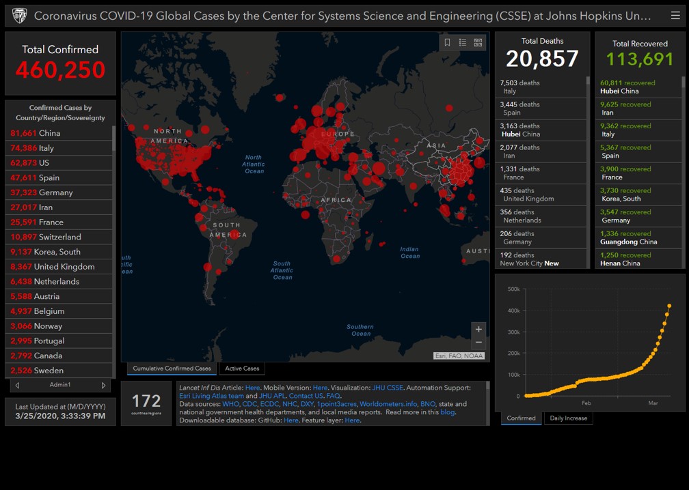Go to next Admin level arrow
689x490 pixels.
coord(104,385)
